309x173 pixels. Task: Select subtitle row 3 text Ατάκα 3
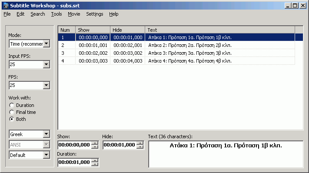(190, 53)
